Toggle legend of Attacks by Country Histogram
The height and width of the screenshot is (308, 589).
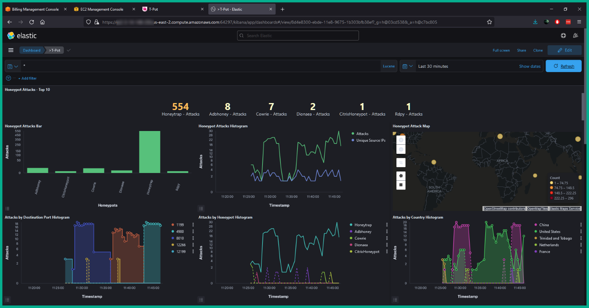click(x=395, y=300)
